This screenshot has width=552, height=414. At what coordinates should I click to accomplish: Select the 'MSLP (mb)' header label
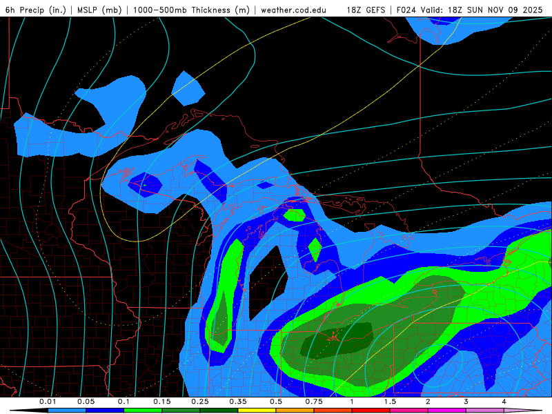99,10
